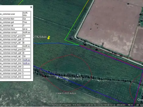Select the 'as_colonias:comp1_link' field label
Viewport: 143px width, 107px height.
pyautogui.click(x=11, y=60)
